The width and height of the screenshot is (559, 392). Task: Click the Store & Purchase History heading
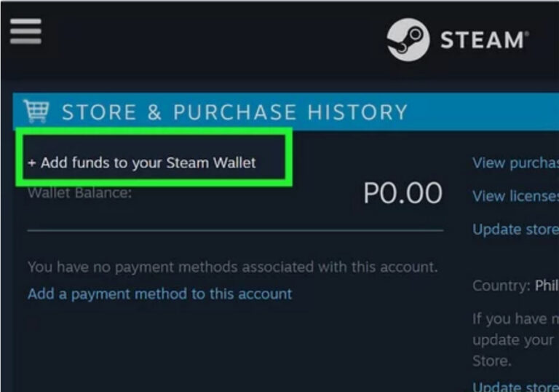(234, 112)
